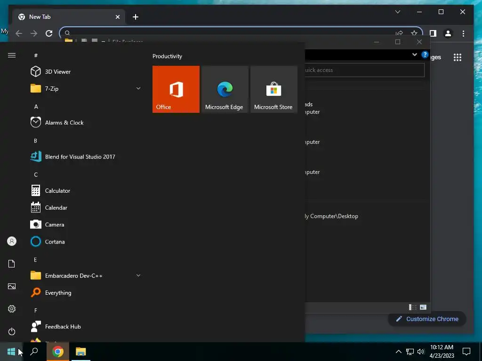The width and height of the screenshot is (482, 361).
Task: Select the # header in app list
Action: (x=36, y=55)
